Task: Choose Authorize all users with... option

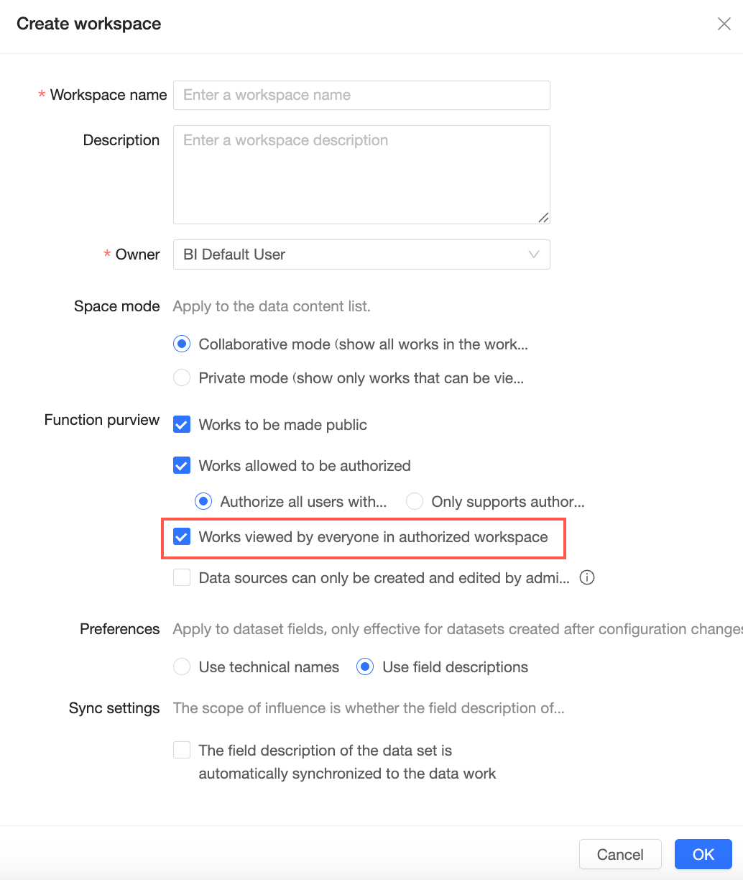Action: point(204,501)
